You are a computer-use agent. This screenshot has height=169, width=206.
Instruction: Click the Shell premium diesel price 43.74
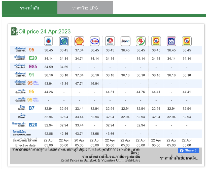click(79, 134)
